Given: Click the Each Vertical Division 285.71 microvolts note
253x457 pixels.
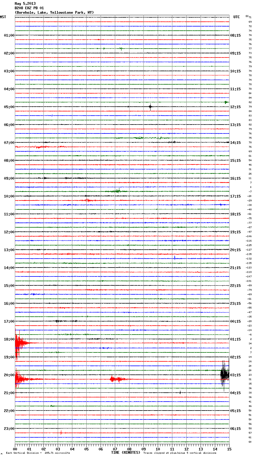Looking at the screenshot, I should click(38, 453).
